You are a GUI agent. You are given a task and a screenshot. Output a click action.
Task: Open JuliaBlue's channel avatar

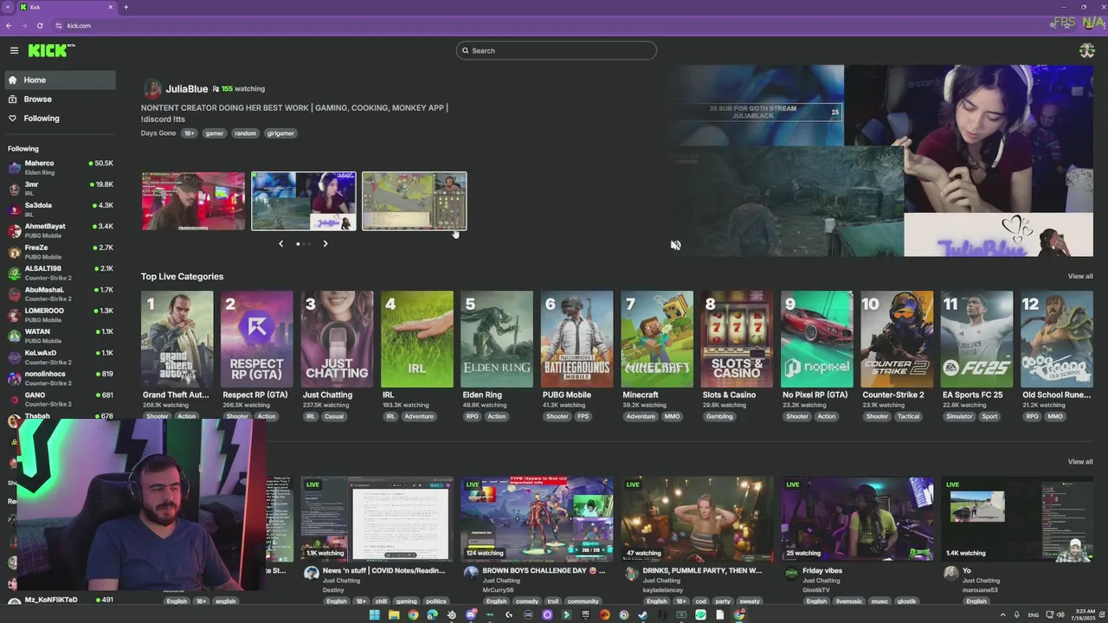click(152, 88)
